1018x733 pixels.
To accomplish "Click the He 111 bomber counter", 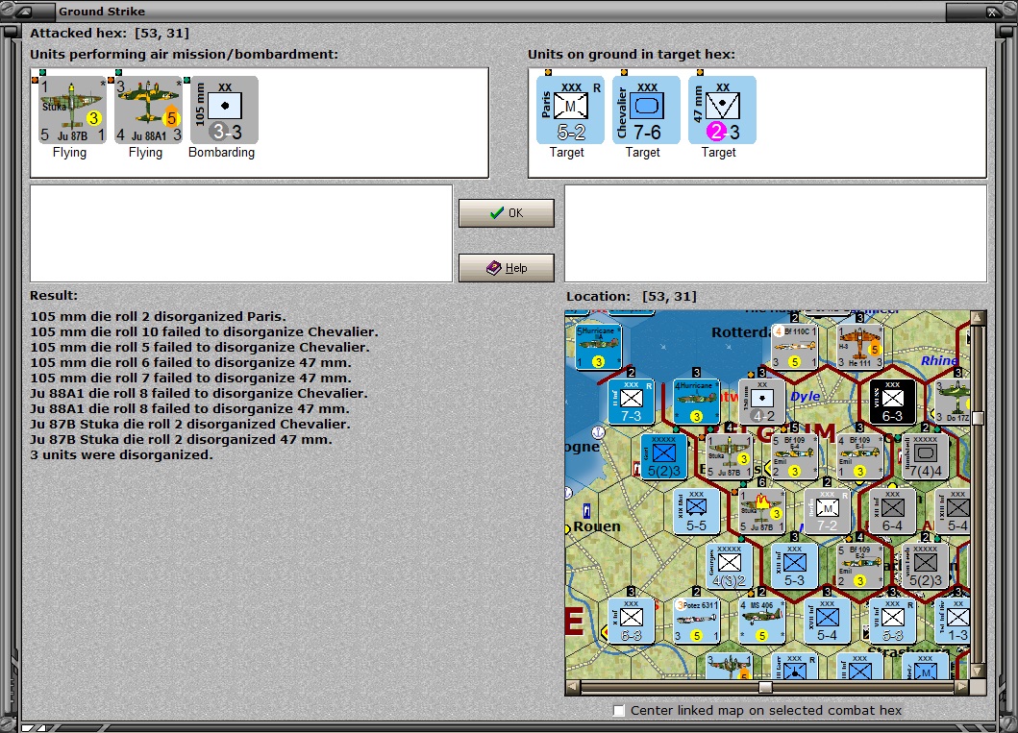I will [x=859, y=347].
